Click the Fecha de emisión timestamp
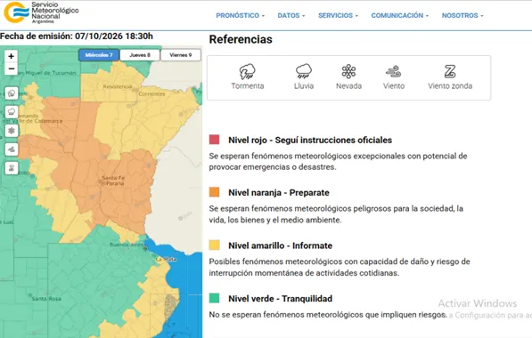This screenshot has height=338, width=532. coord(77,36)
